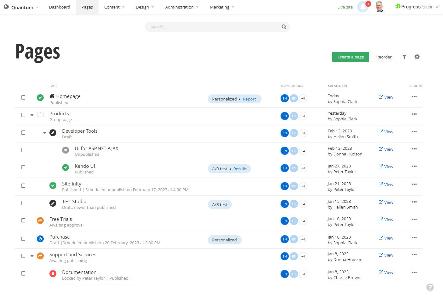Click the green published status icon next to Homepage
Screen dimensions: 443x297
[40, 98]
